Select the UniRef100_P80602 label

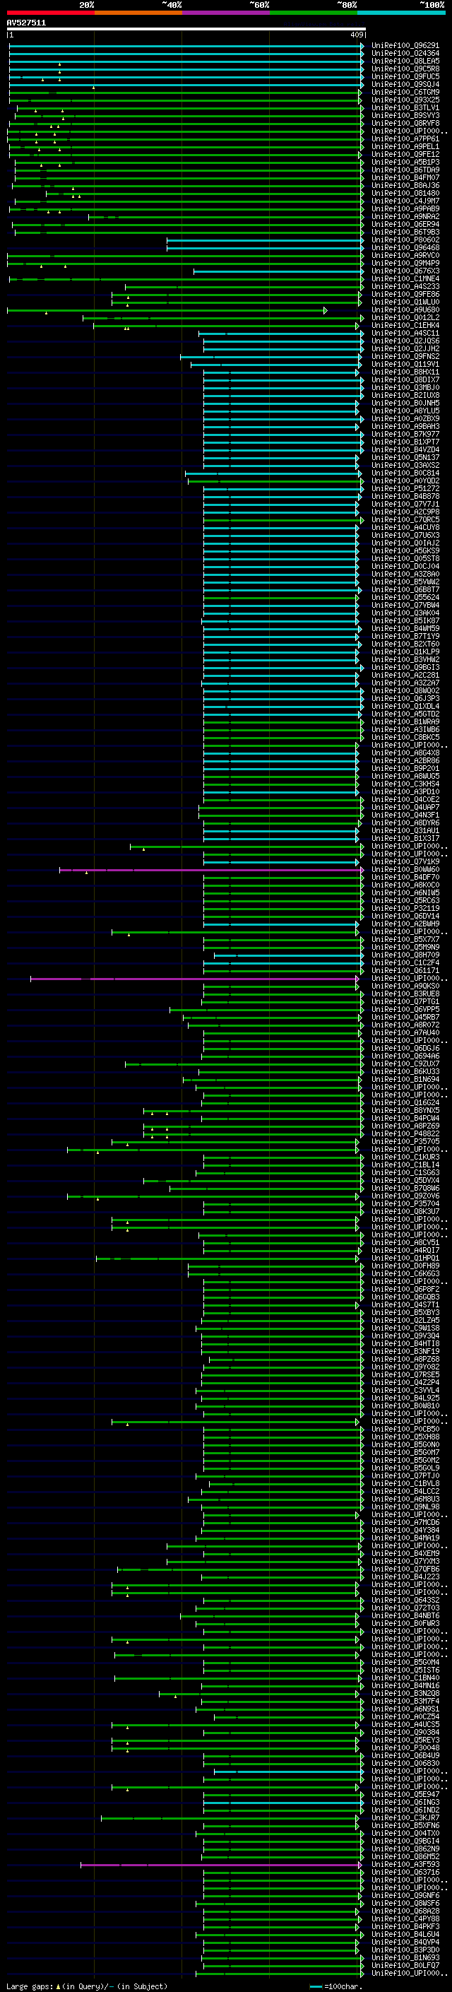[405, 240]
